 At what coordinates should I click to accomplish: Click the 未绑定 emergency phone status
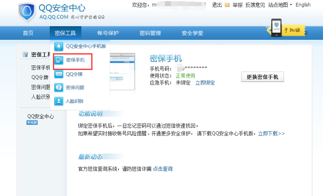pyautogui.click(x=183, y=83)
